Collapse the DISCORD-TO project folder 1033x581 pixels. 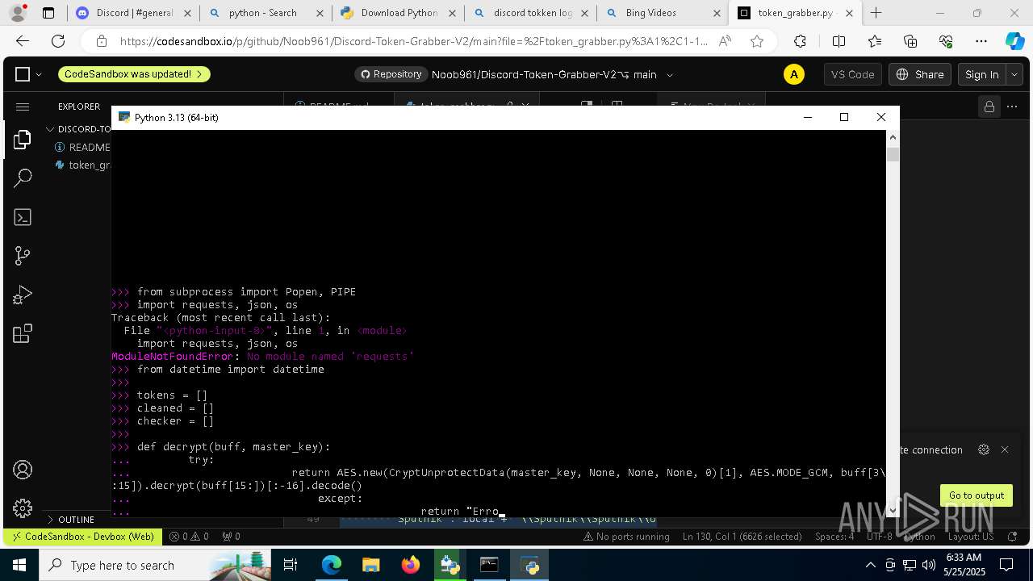pyautogui.click(x=78, y=129)
